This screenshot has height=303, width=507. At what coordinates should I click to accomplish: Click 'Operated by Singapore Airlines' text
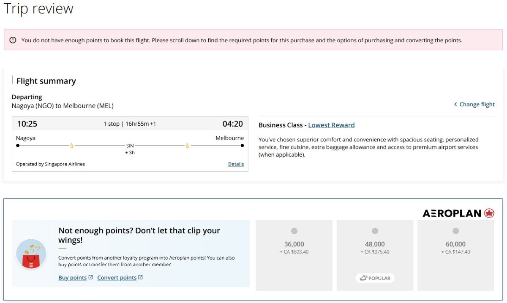pyautogui.click(x=50, y=164)
